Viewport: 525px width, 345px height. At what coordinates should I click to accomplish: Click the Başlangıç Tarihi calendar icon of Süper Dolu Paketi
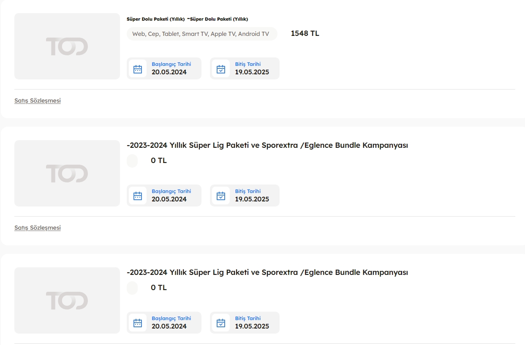138,69
